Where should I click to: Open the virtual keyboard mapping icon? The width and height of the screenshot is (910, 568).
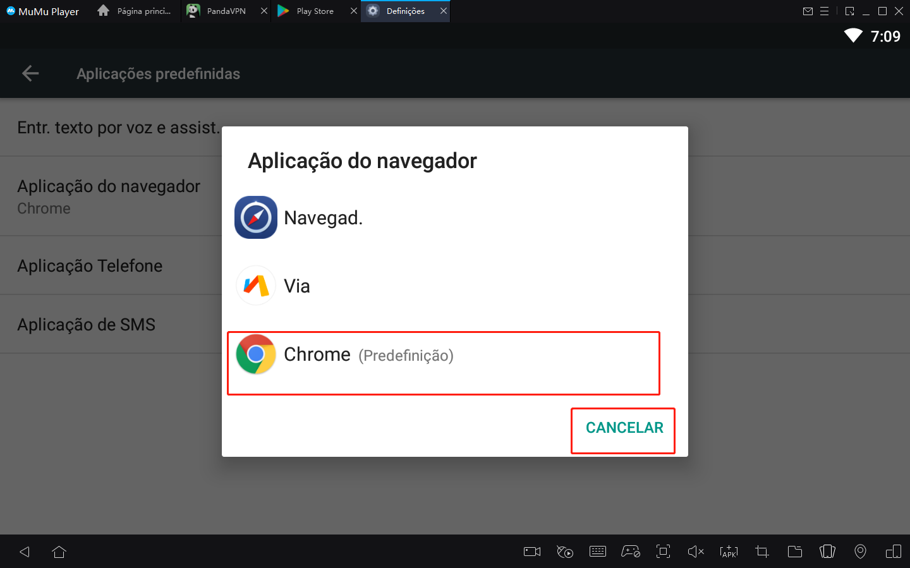598,551
